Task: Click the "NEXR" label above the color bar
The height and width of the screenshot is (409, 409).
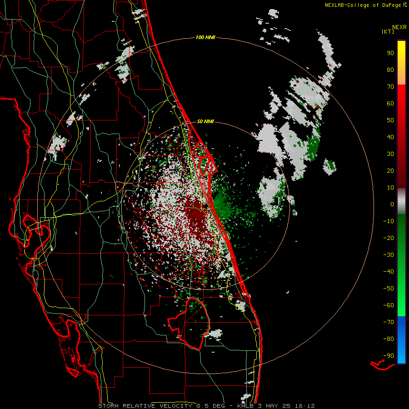Action: (x=399, y=27)
